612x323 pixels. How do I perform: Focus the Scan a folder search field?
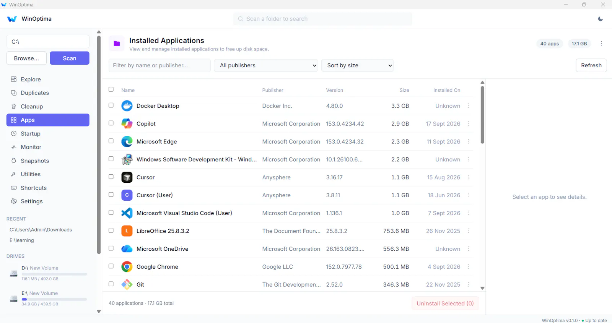(323, 19)
